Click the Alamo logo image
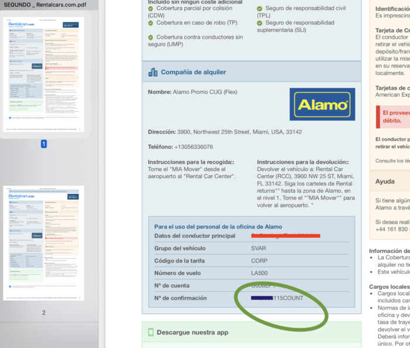 pos(322,104)
